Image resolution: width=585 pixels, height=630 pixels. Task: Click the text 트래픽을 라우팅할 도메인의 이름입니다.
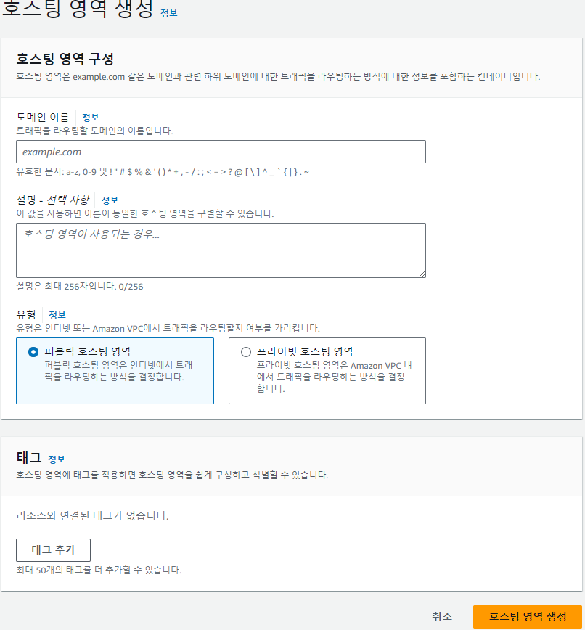coord(94,131)
